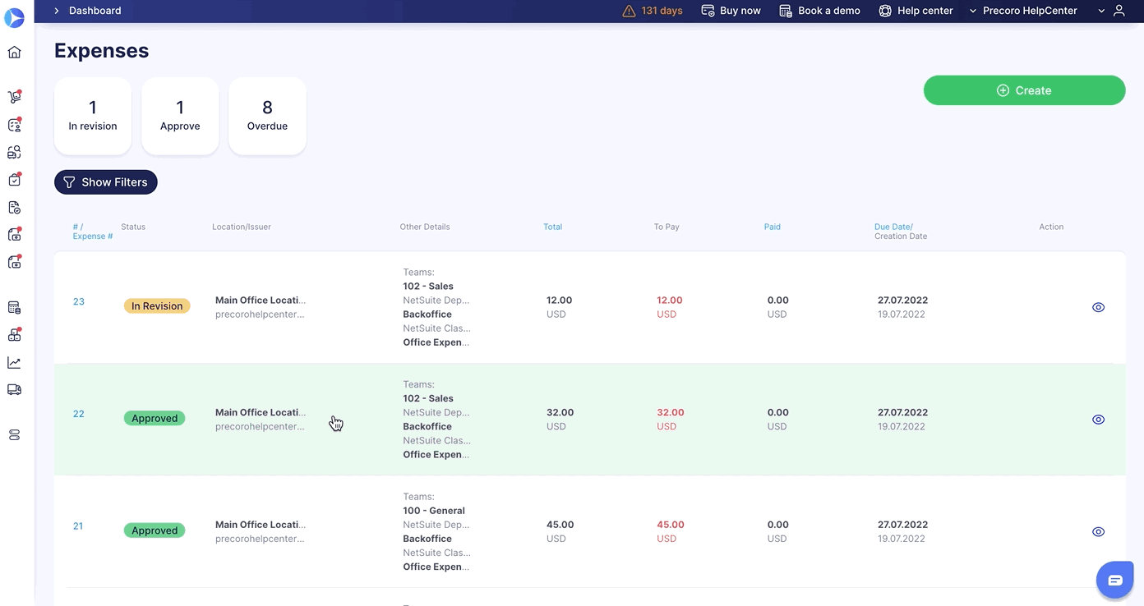This screenshot has width=1144, height=606.
Task: Click Buy now in top bar
Action: coord(731,11)
